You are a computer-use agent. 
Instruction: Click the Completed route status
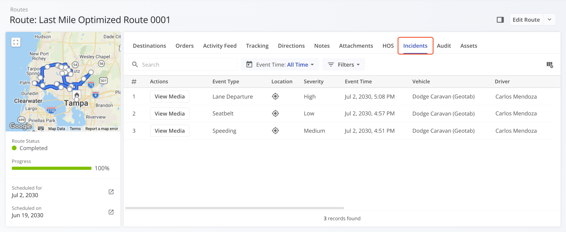coord(30,148)
